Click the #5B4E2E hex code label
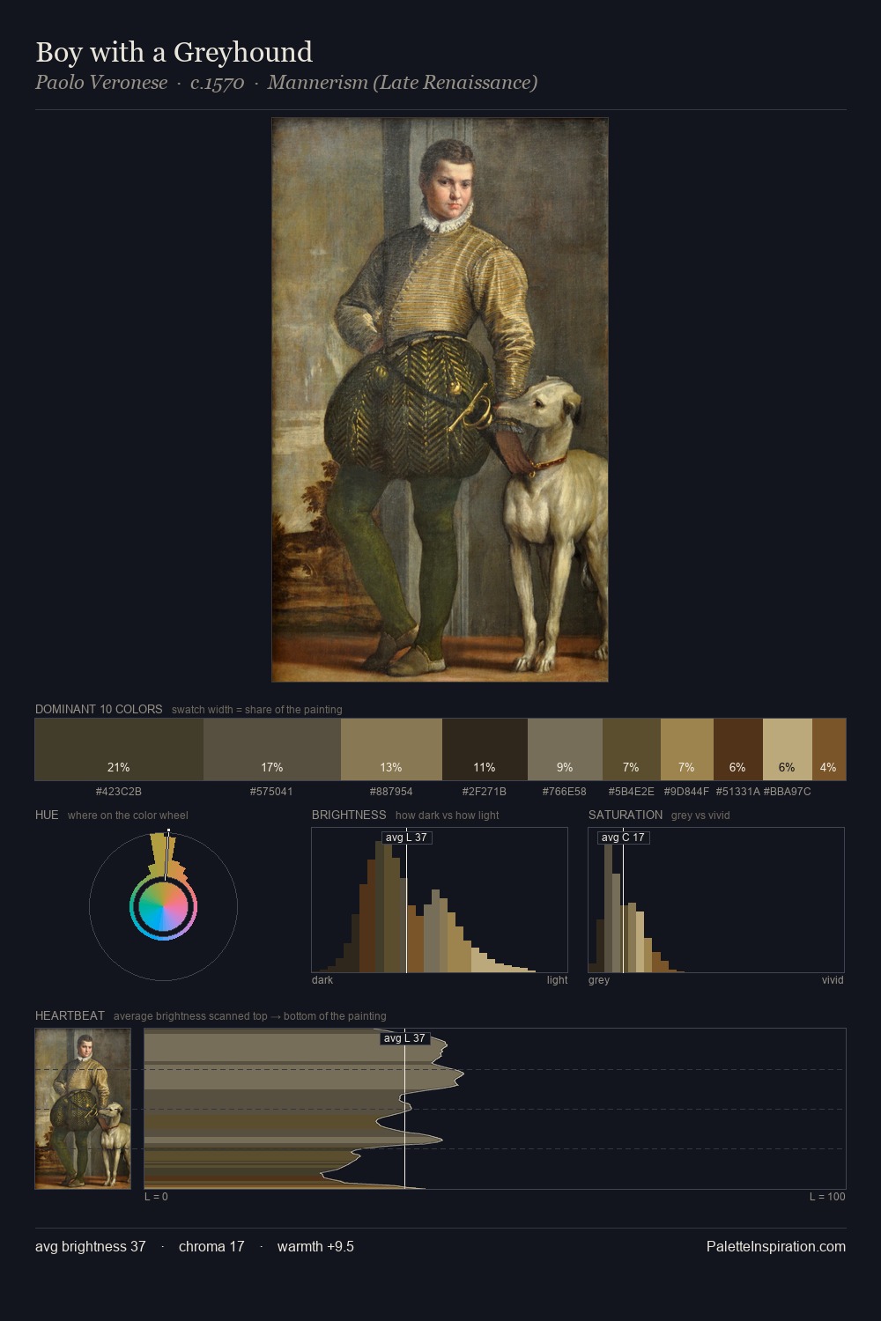Image resolution: width=881 pixels, height=1321 pixels. pos(632,792)
